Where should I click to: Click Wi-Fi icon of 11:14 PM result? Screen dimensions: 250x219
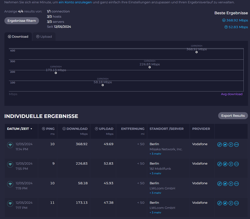10,145
